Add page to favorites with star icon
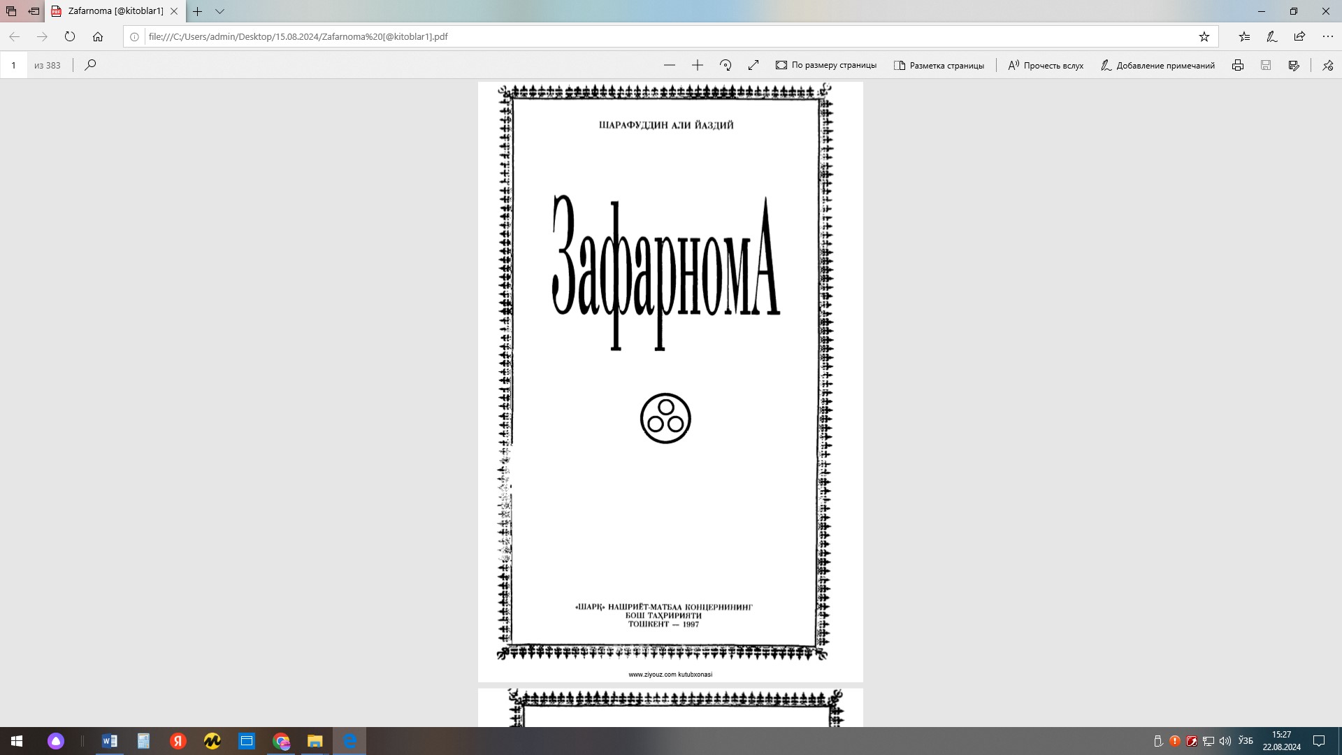 [1204, 36]
